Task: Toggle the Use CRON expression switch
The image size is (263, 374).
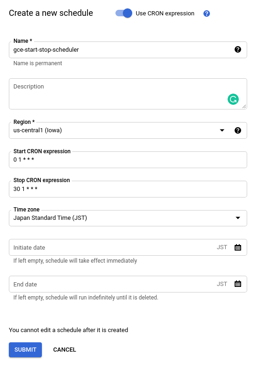Action: pos(123,13)
